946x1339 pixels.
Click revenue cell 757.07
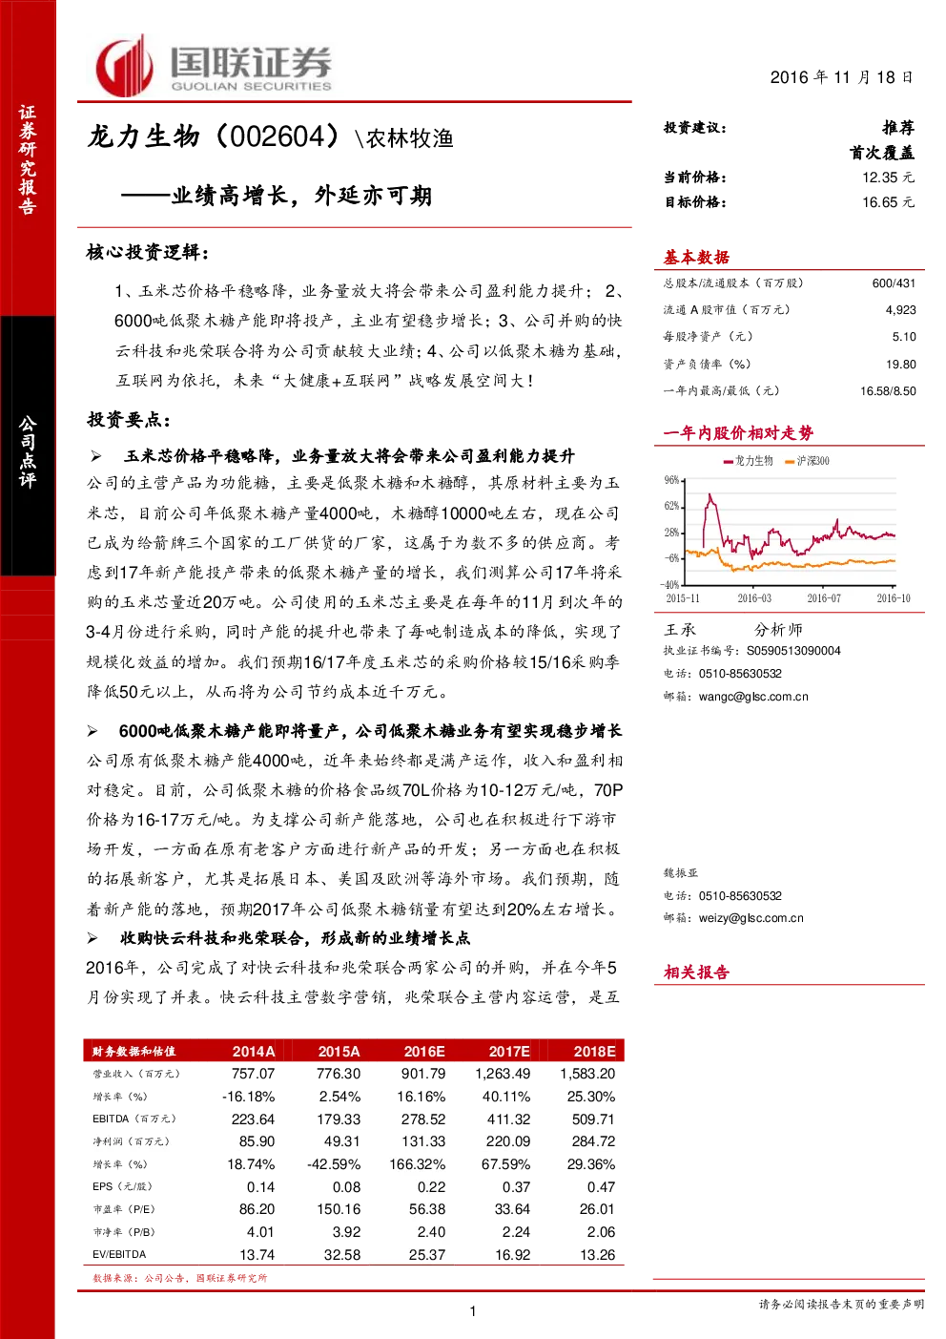tap(253, 1074)
